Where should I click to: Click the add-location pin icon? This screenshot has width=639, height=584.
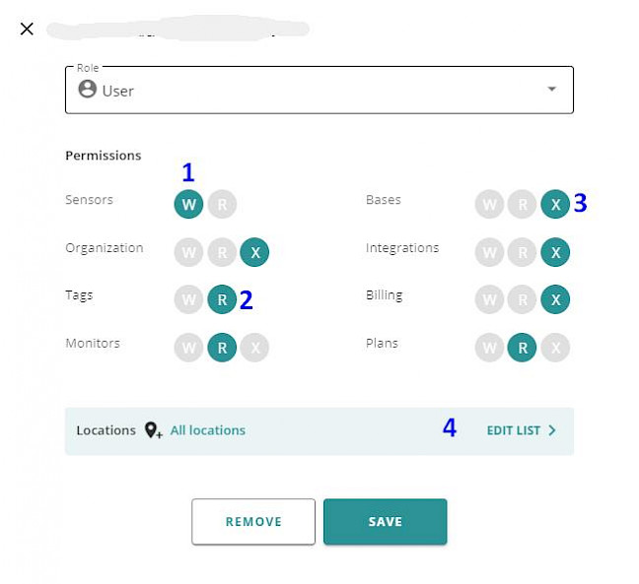tap(153, 430)
